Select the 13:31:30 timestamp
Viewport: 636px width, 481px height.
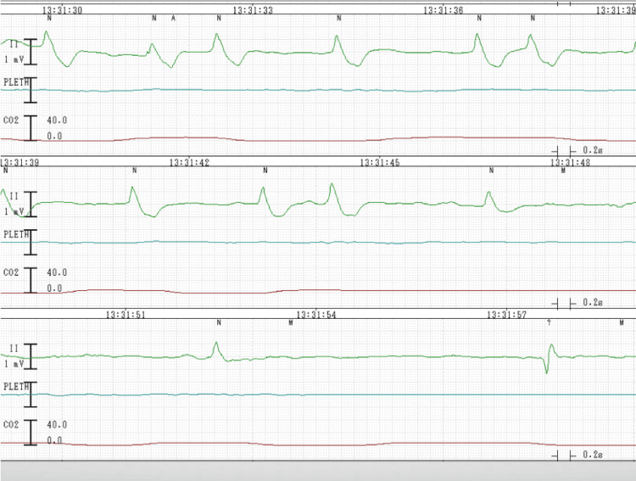coord(63,10)
